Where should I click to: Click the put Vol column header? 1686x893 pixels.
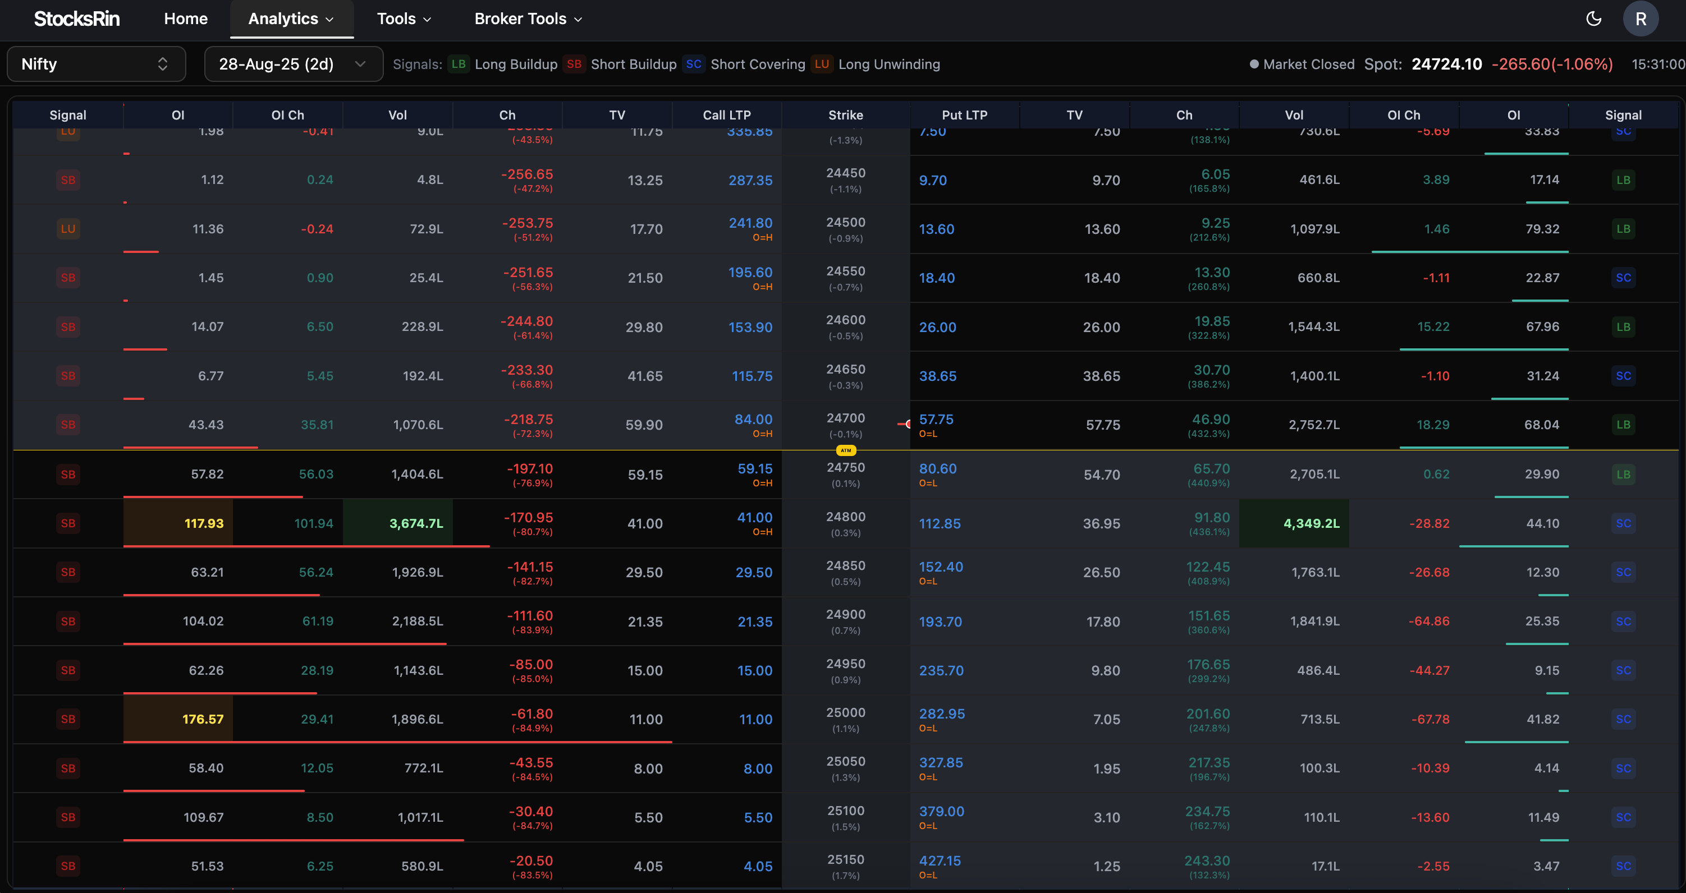click(1294, 115)
